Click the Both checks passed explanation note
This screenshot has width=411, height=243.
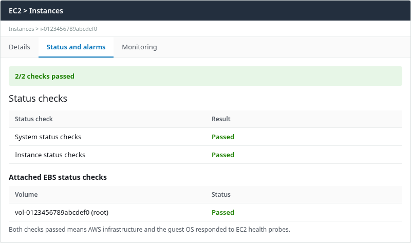(x=150, y=229)
